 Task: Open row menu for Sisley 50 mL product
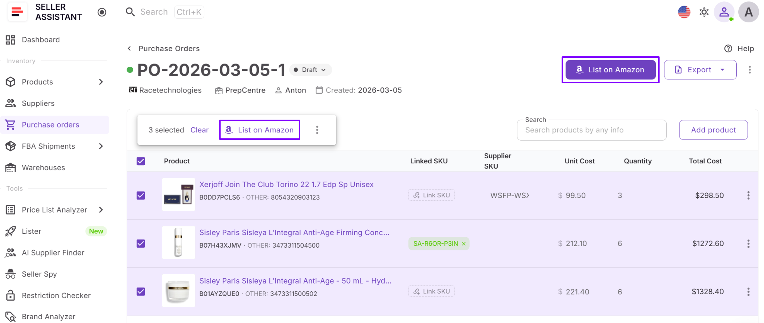pyautogui.click(x=748, y=292)
